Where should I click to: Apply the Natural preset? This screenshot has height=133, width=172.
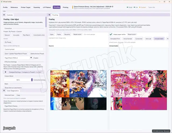[7, 35]
